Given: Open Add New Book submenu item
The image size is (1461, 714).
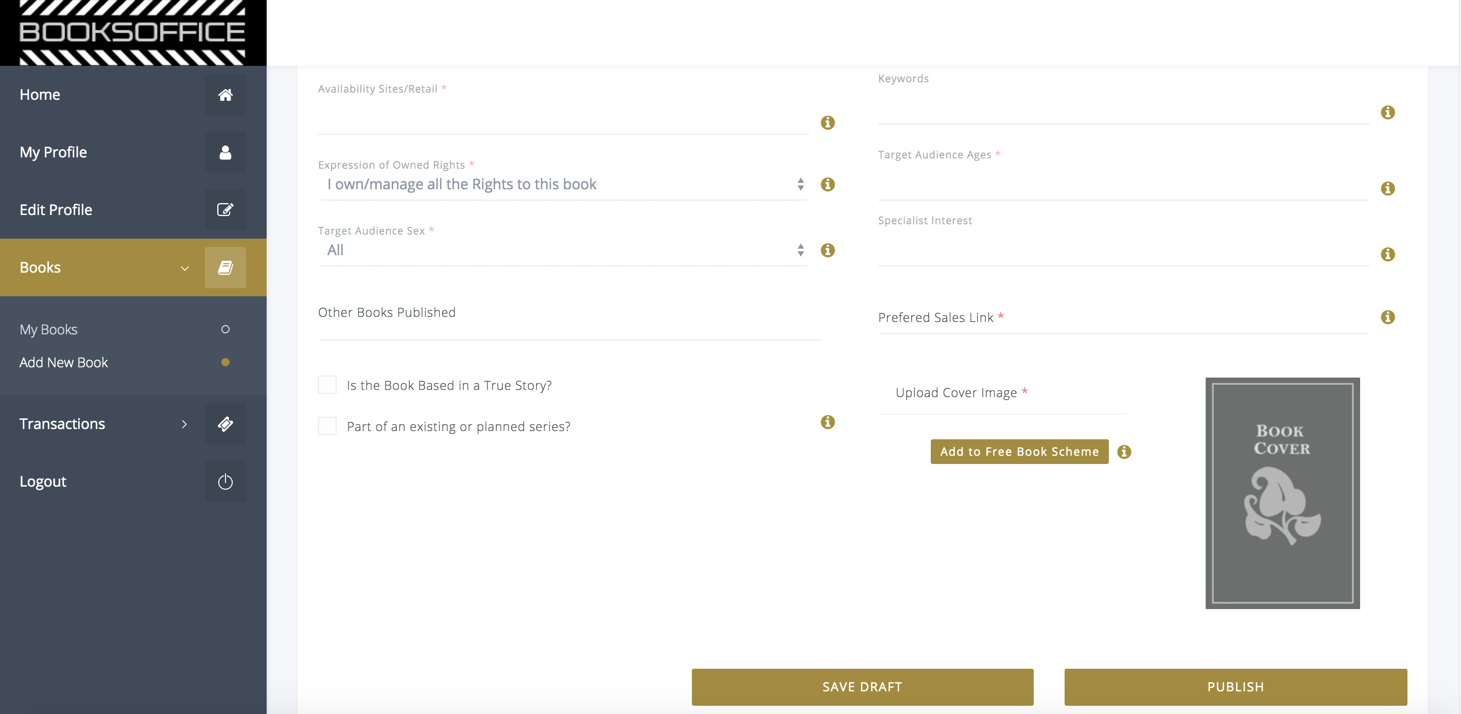Looking at the screenshot, I should 133,362.
